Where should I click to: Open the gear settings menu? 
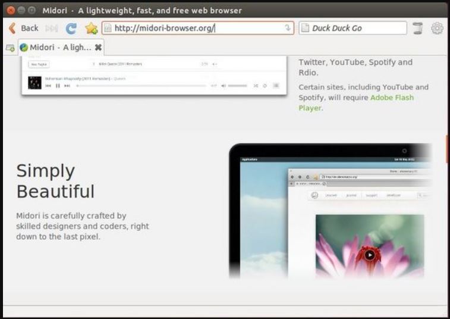[437, 28]
